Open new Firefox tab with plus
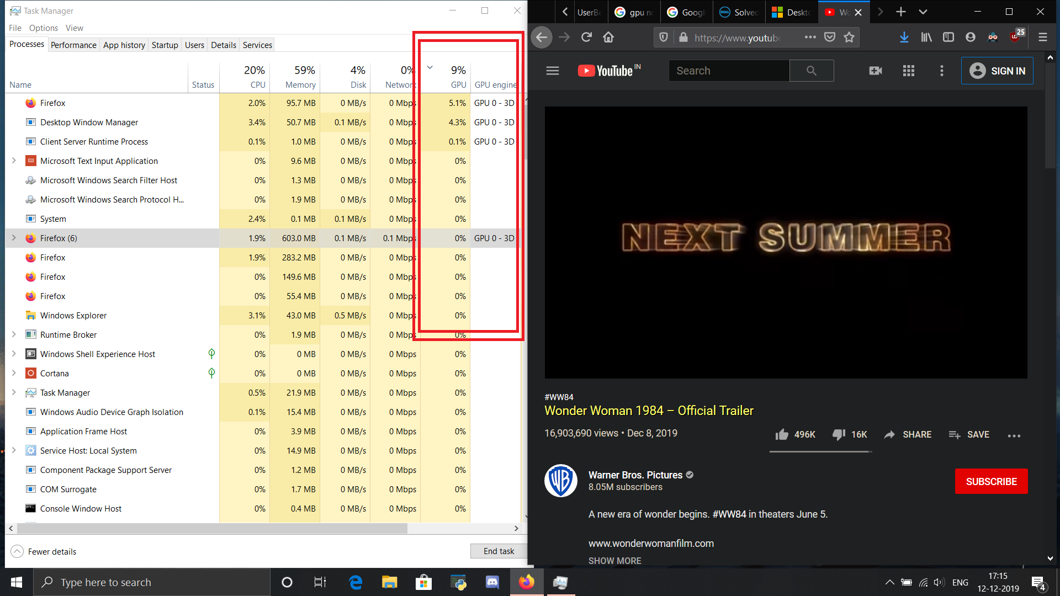This screenshot has height=596, width=1060. tap(901, 12)
